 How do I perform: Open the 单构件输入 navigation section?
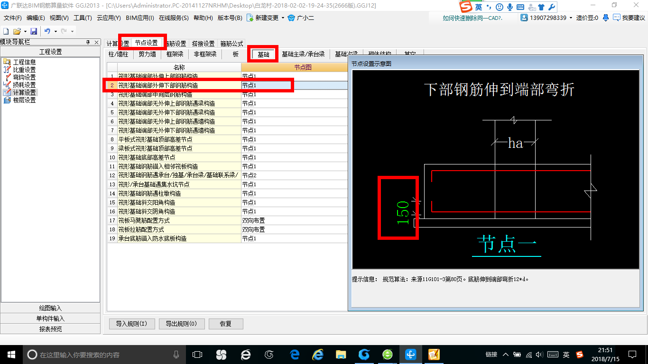coord(50,318)
